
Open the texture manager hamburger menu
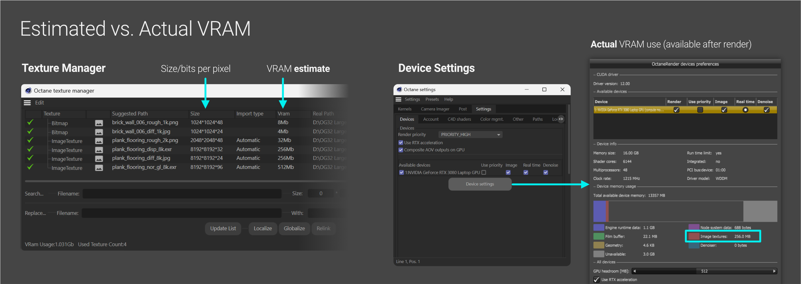(28, 103)
